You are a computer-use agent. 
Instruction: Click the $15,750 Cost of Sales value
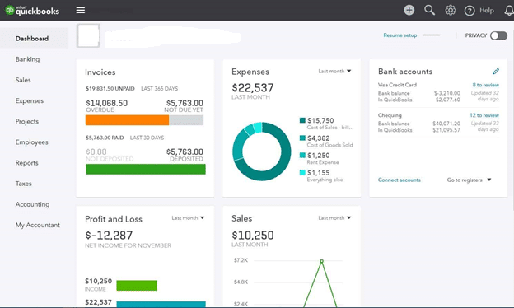(320, 120)
